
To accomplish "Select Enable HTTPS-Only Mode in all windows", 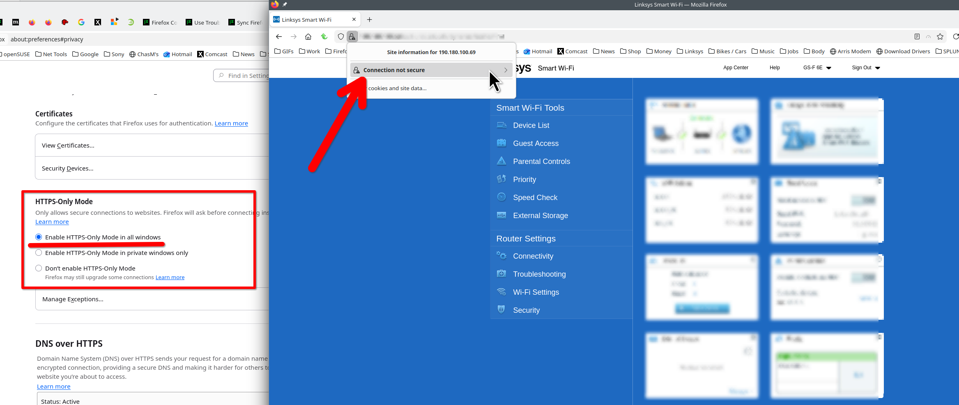I will (39, 237).
